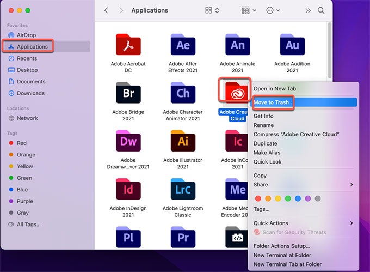
Task: Open Documents in the sidebar
Action: pyautogui.click(x=27, y=82)
